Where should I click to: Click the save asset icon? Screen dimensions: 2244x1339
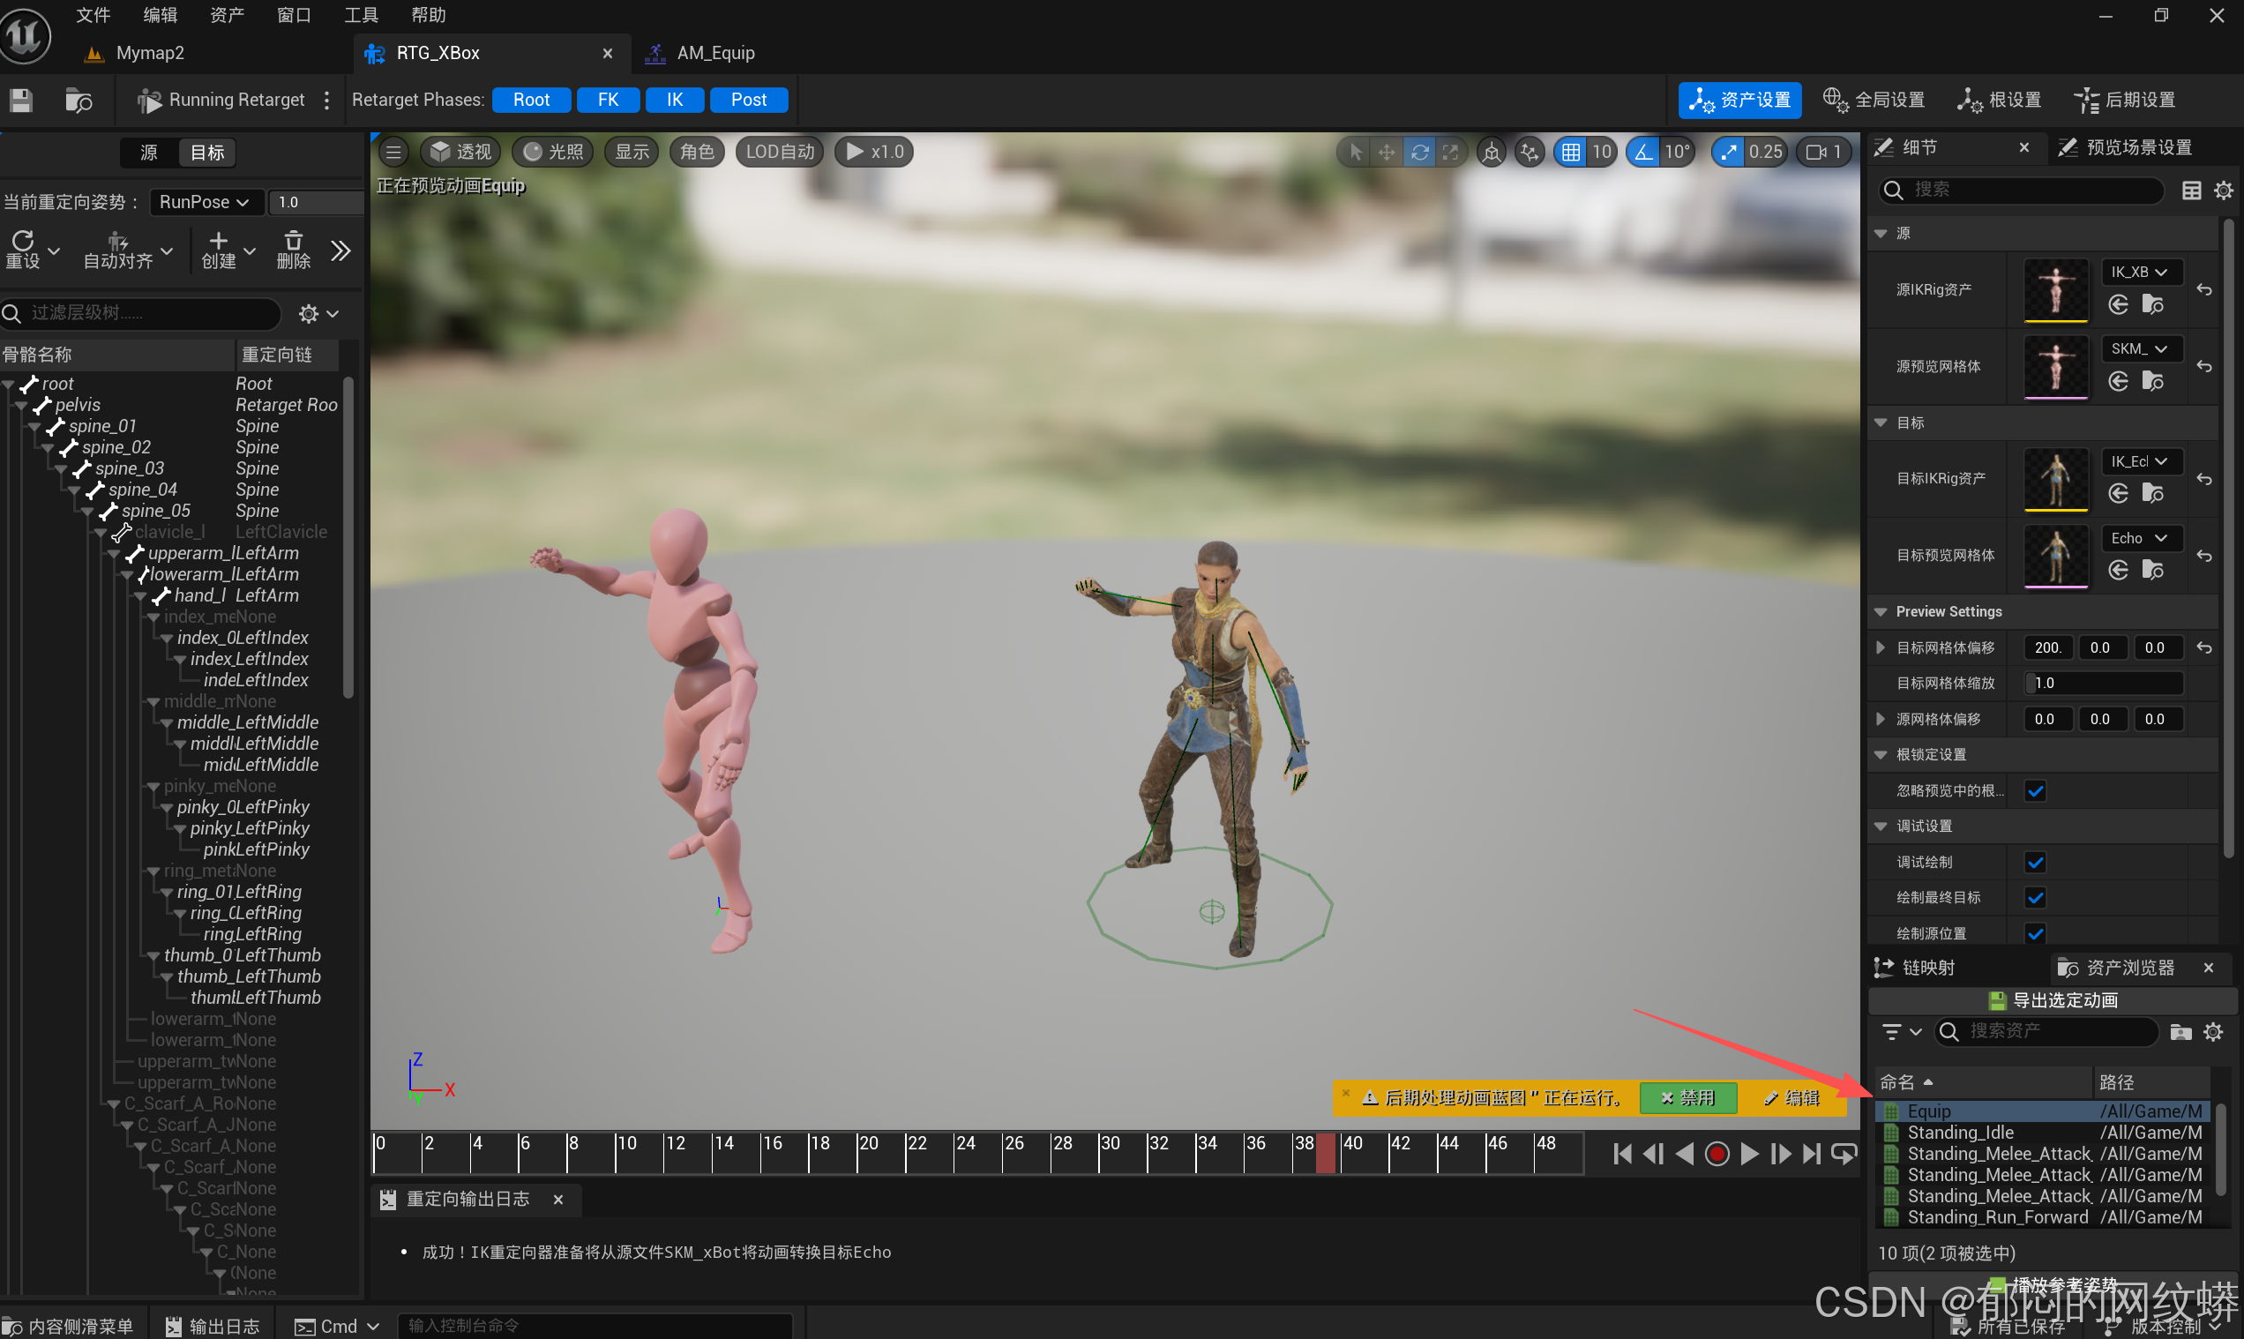tap(22, 101)
